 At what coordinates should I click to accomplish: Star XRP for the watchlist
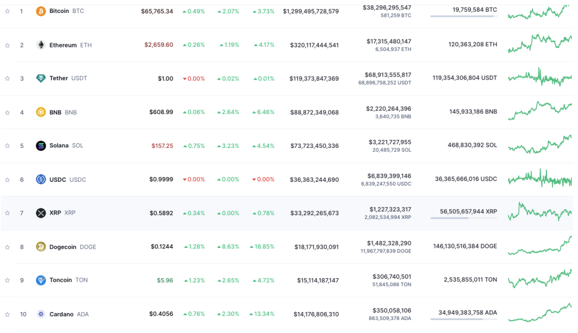click(7, 213)
